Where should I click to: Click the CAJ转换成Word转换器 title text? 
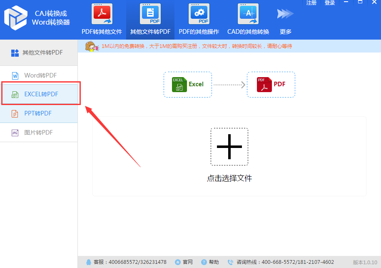click(51, 18)
